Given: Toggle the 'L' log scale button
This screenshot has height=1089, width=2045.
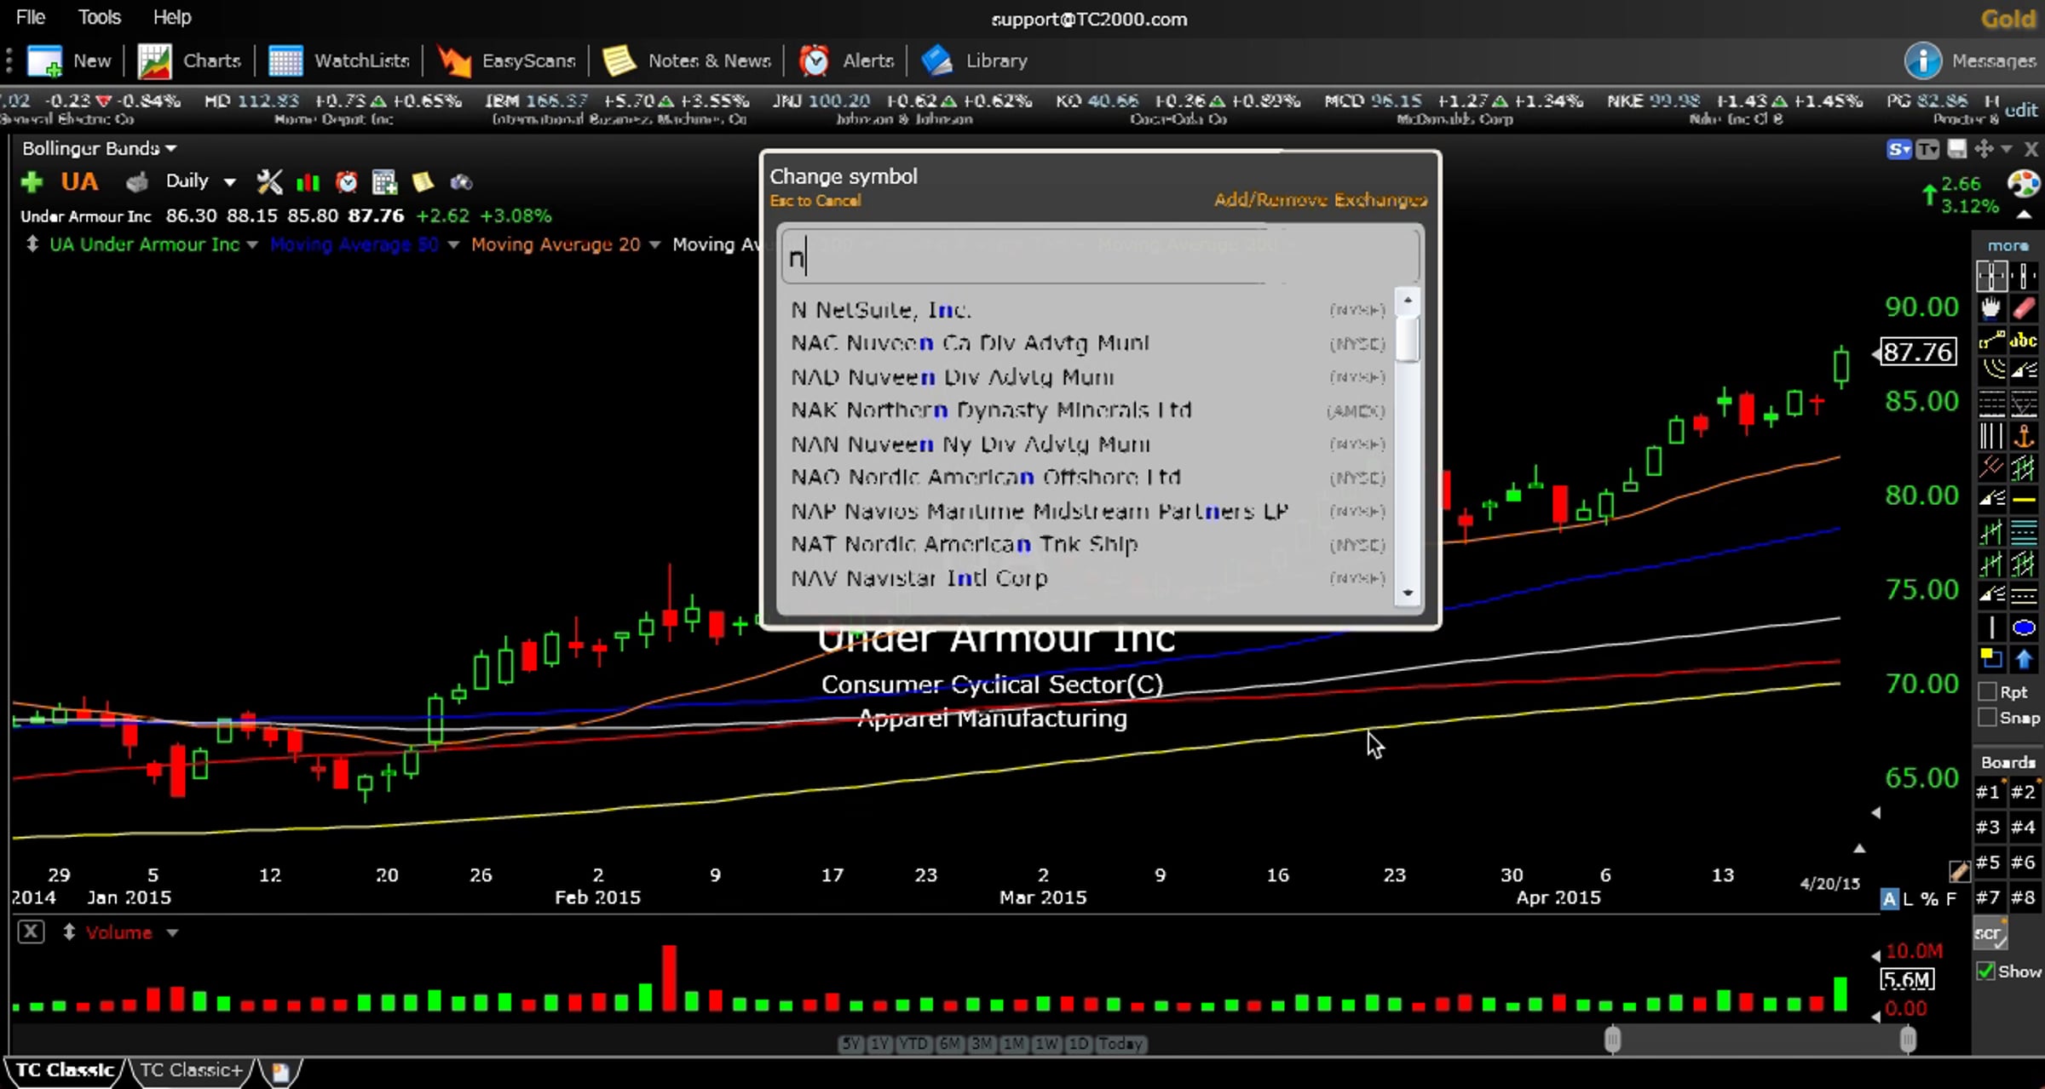Looking at the screenshot, I should tap(1909, 898).
